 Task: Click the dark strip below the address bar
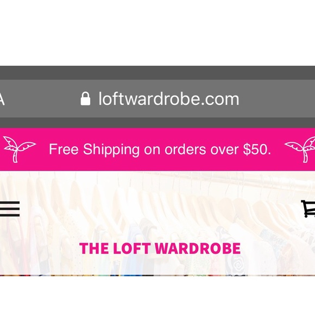(x=157, y=123)
